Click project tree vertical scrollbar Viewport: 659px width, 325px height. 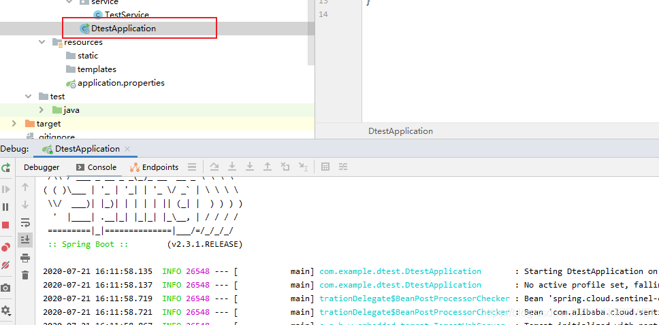pos(311,31)
